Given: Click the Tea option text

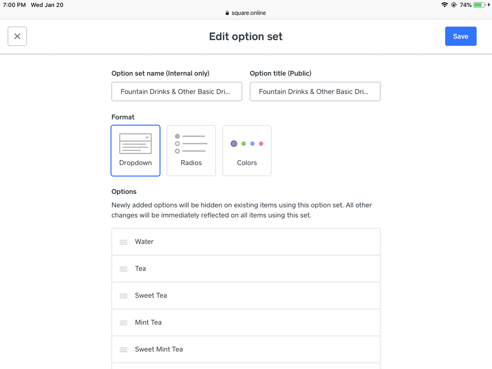Looking at the screenshot, I should point(140,268).
